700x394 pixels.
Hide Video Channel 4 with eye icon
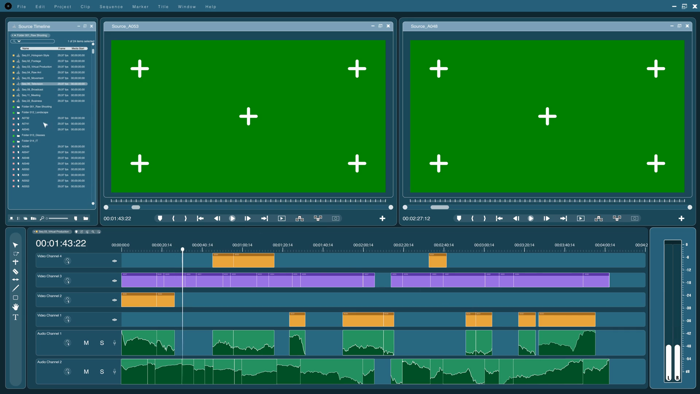click(114, 261)
